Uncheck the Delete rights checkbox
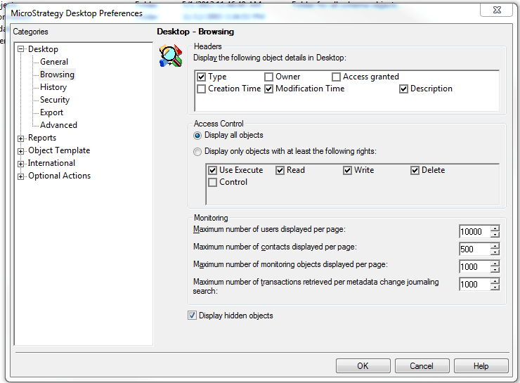The image size is (520, 383). click(415, 171)
